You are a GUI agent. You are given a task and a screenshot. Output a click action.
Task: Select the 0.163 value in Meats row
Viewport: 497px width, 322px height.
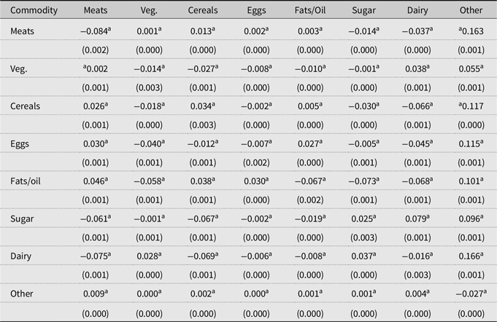pyautogui.click(x=470, y=31)
